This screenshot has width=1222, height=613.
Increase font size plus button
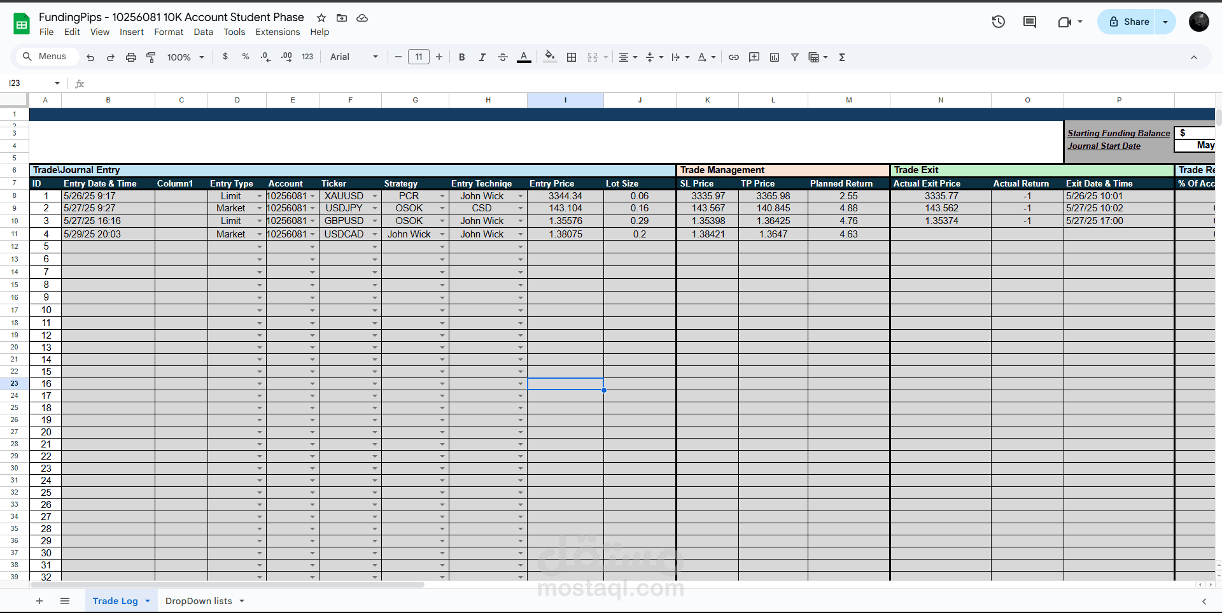(439, 57)
